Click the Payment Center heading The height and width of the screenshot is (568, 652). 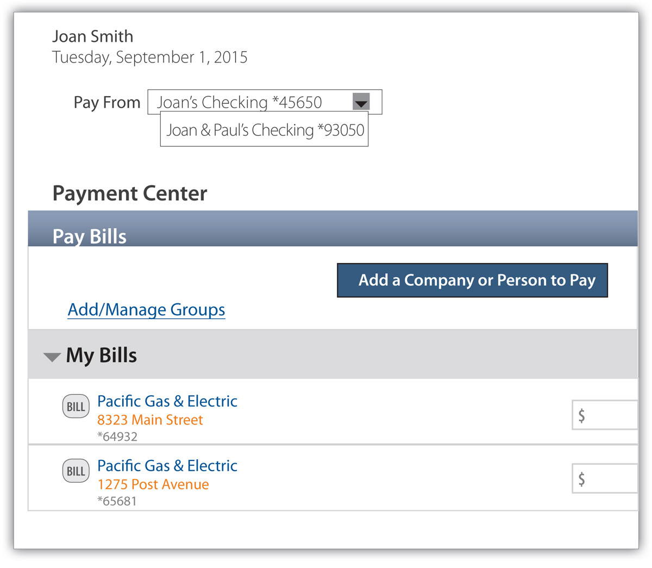coord(130,194)
